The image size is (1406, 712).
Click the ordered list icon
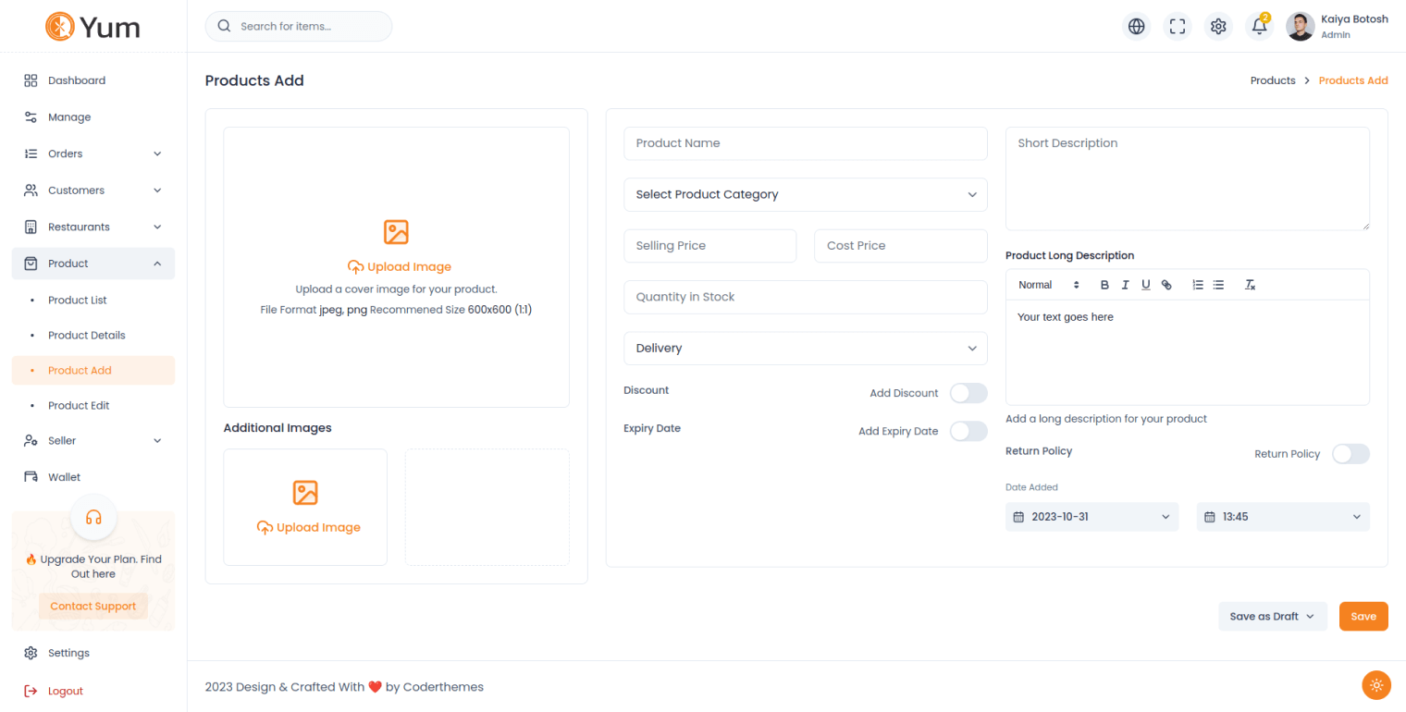point(1198,285)
